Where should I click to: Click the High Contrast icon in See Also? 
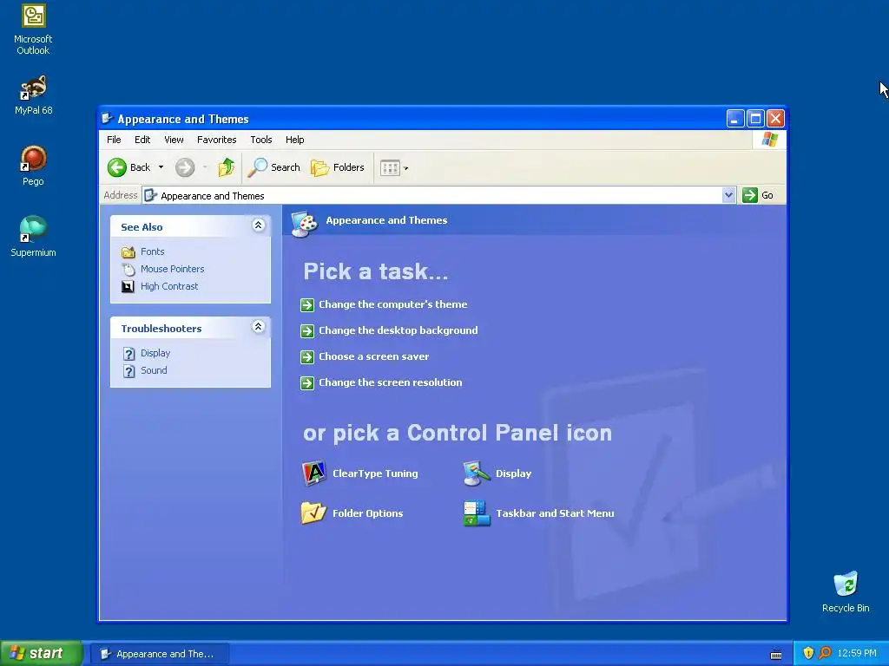click(x=128, y=286)
